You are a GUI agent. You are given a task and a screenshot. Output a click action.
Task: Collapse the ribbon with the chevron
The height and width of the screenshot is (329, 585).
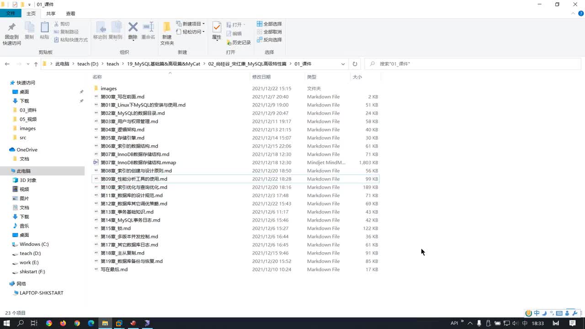click(574, 13)
